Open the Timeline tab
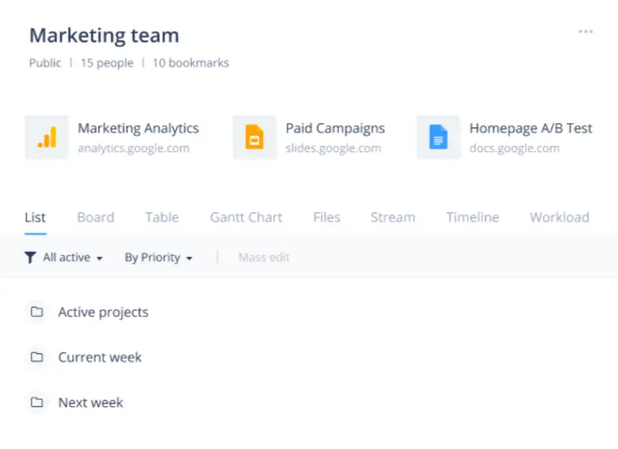618x449 pixels. (473, 218)
